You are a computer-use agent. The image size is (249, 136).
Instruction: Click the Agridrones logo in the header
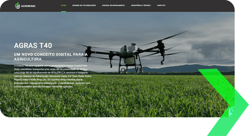tap(25, 6)
